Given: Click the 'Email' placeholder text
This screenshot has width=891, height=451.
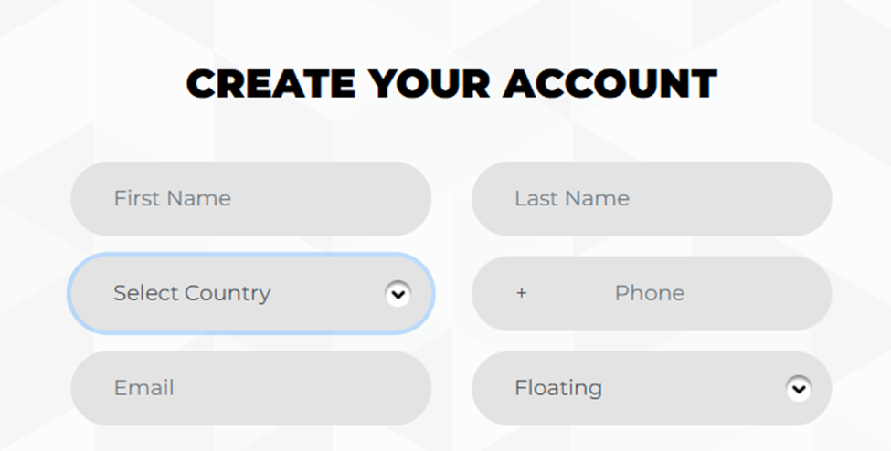Looking at the screenshot, I should (143, 388).
